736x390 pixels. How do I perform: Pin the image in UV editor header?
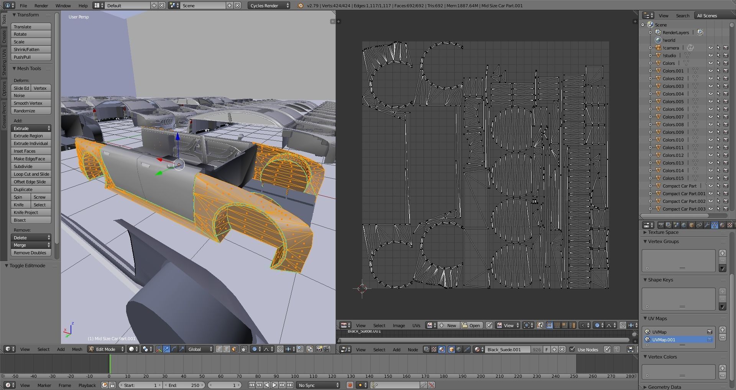click(489, 326)
